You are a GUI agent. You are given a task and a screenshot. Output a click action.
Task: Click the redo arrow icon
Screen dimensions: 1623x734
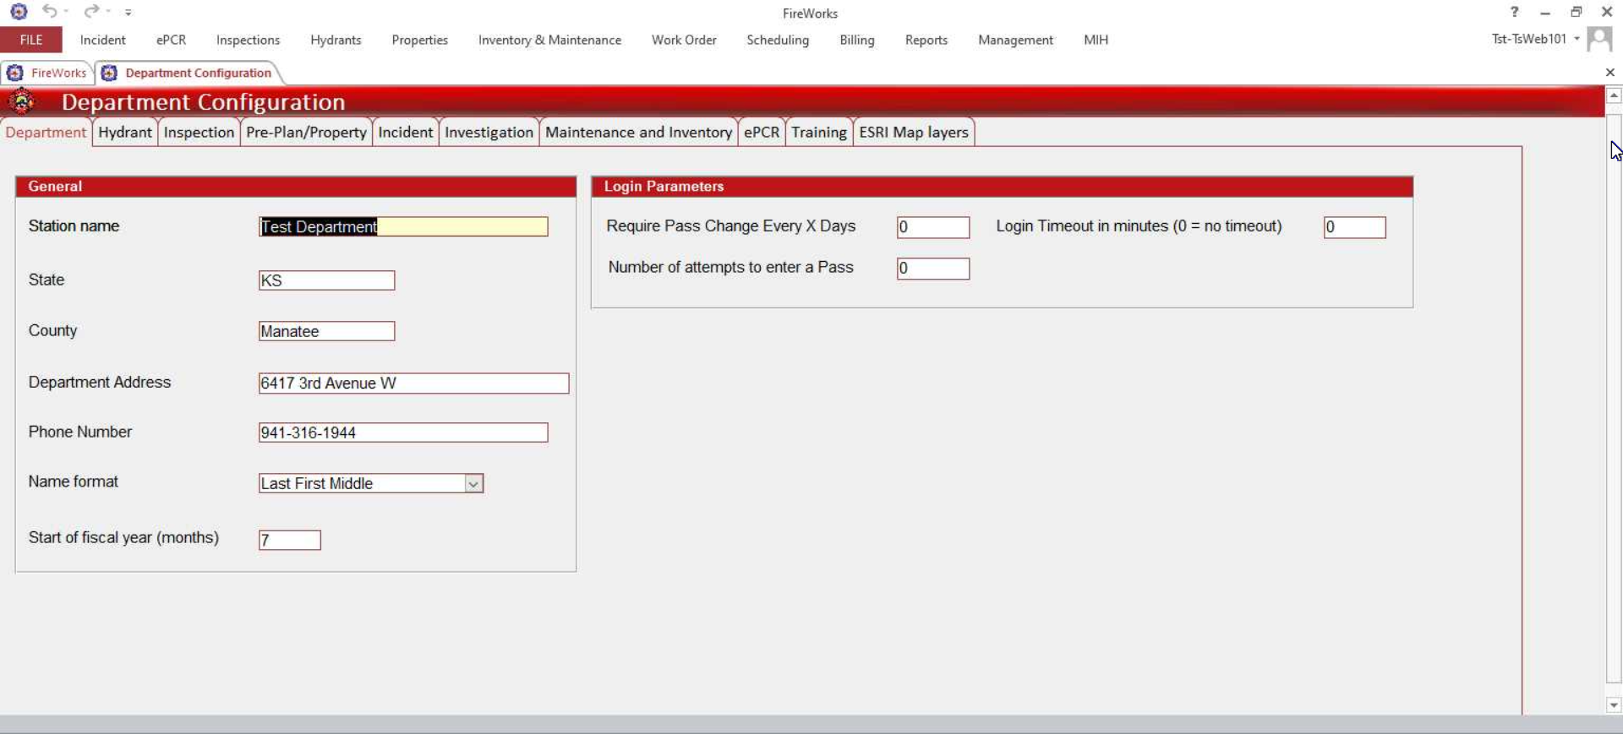pyautogui.click(x=90, y=11)
